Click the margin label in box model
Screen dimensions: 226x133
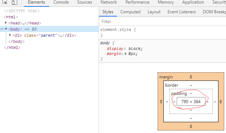tap(166, 77)
